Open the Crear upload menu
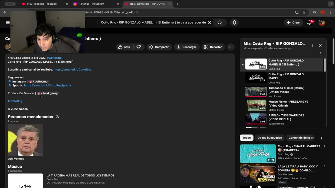 (x=293, y=22)
